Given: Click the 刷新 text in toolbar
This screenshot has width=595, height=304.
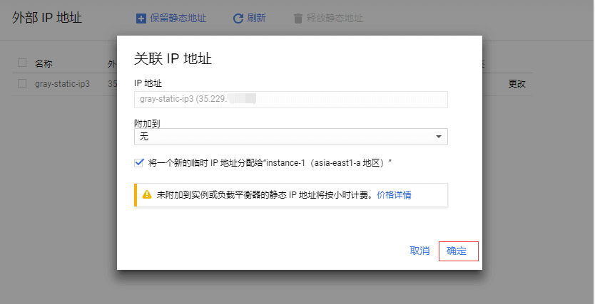Looking at the screenshot, I should 256,19.
